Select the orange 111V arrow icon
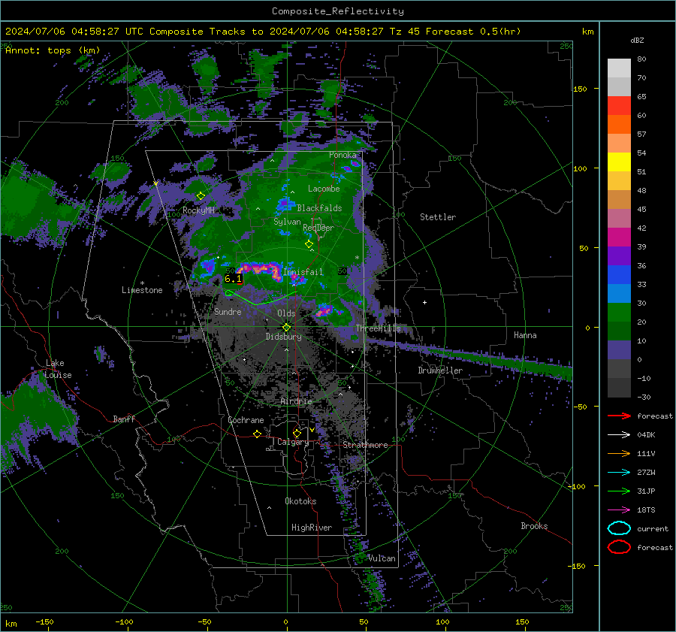Screen dimensions: 676x632 (619, 453)
